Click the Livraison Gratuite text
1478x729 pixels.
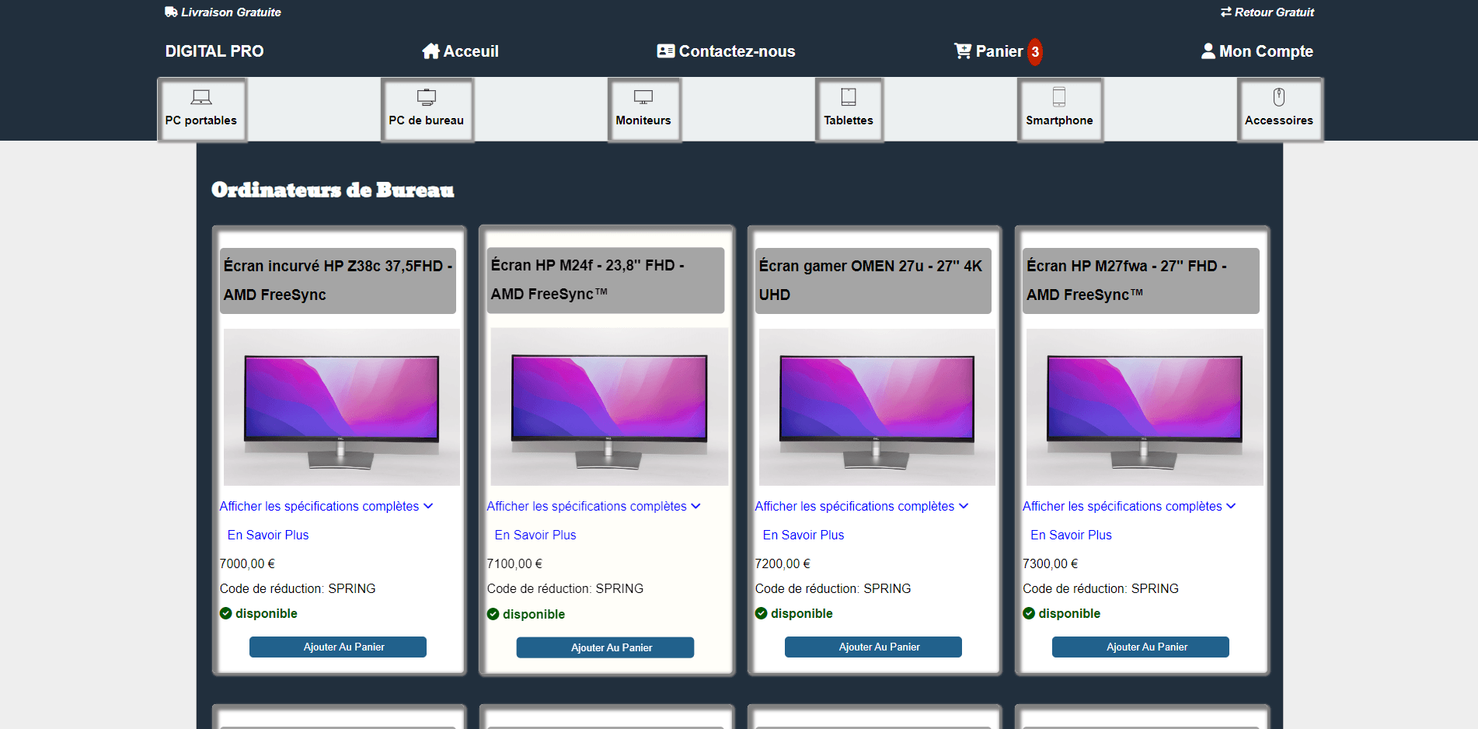pyautogui.click(x=231, y=12)
